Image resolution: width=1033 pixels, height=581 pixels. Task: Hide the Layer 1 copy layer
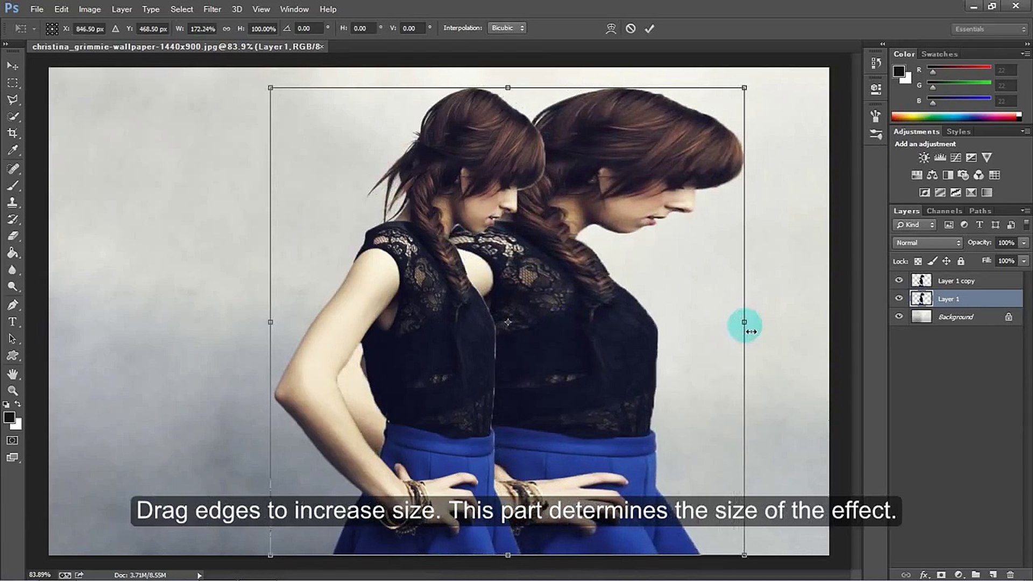tap(898, 280)
